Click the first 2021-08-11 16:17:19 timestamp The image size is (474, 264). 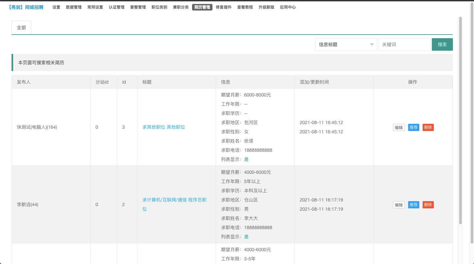coord(321,200)
